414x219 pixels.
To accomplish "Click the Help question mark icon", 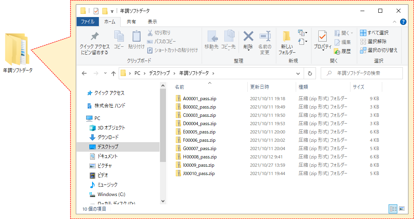I will [x=403, y=22].
